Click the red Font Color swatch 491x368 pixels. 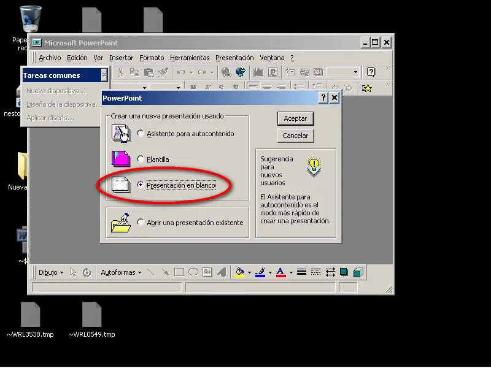click(x=280, y=274)
